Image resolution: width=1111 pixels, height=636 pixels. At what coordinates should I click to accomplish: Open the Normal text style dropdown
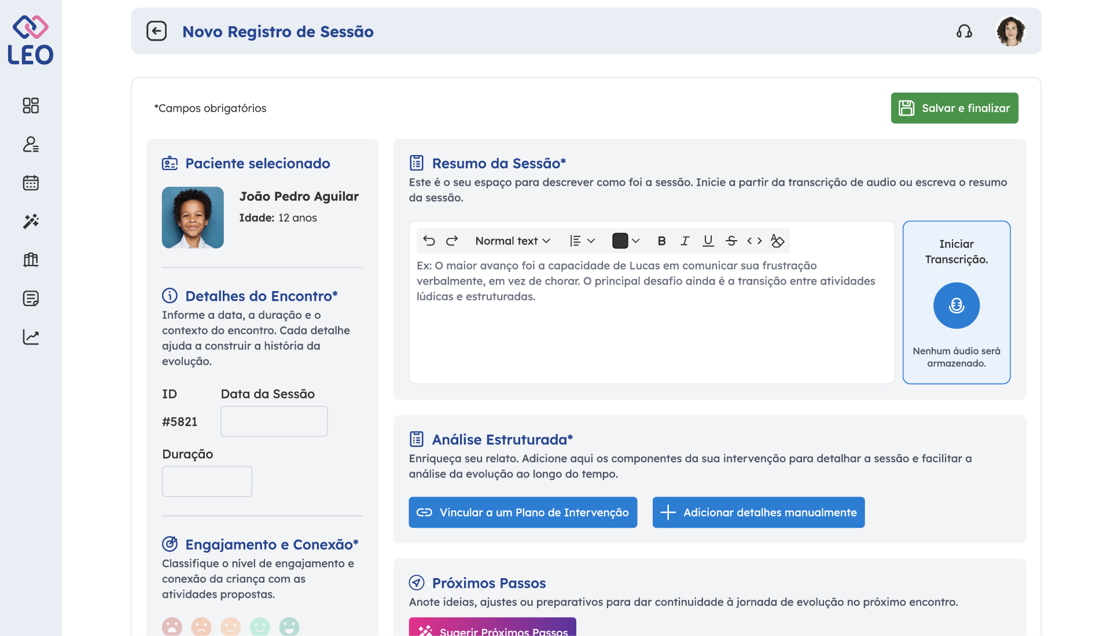coord(512,241)
